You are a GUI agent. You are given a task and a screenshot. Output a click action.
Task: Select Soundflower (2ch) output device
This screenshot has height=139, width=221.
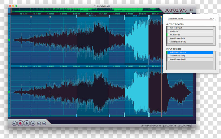click(190, 38)
